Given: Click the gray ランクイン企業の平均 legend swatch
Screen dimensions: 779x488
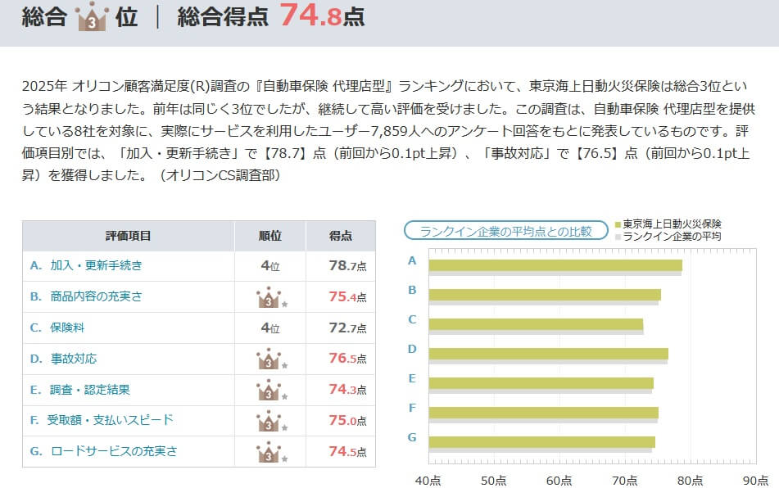Looking at the screenshot, I should point(618,237).
